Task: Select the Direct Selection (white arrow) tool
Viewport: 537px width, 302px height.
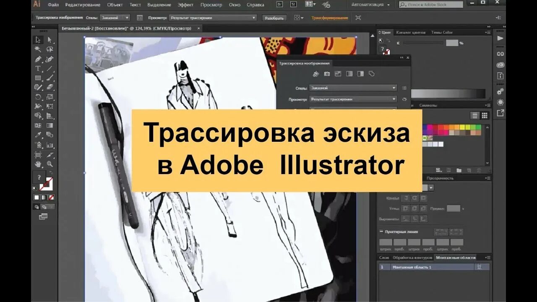Action: (50, 40)
